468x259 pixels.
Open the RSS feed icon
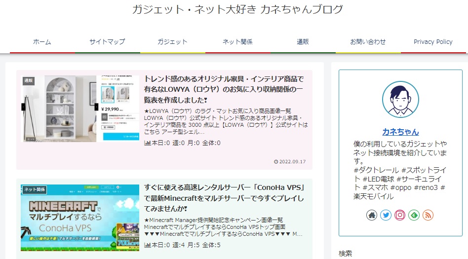428,215
